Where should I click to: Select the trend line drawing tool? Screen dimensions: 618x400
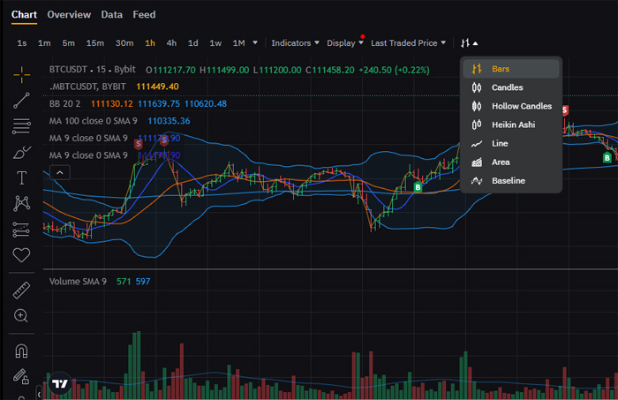(21, 101)
